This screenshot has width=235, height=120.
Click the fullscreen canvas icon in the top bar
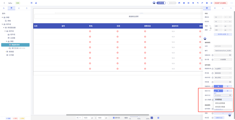click(32, 3)
